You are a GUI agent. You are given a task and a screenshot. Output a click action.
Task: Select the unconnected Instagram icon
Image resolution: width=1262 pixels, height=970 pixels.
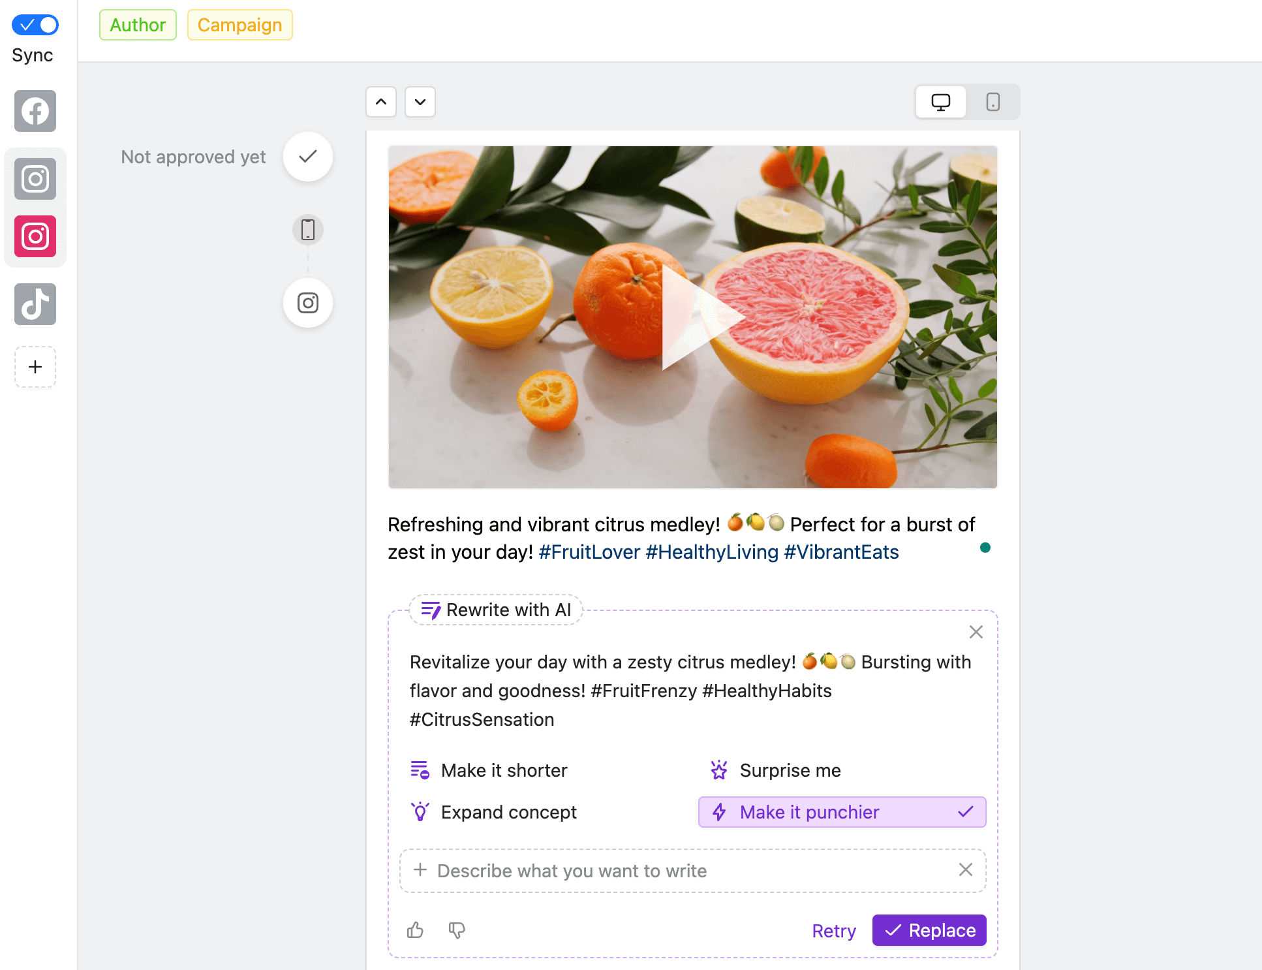pos(36,178)
